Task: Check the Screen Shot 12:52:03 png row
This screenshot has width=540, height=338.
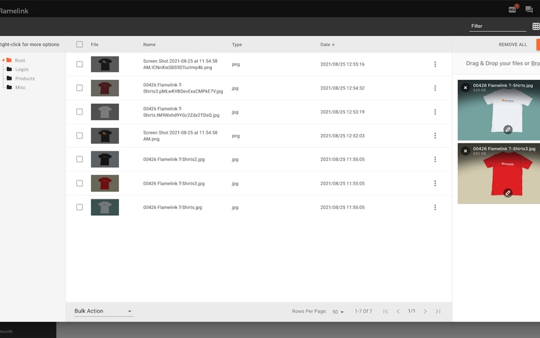Action: click(80, 136)
